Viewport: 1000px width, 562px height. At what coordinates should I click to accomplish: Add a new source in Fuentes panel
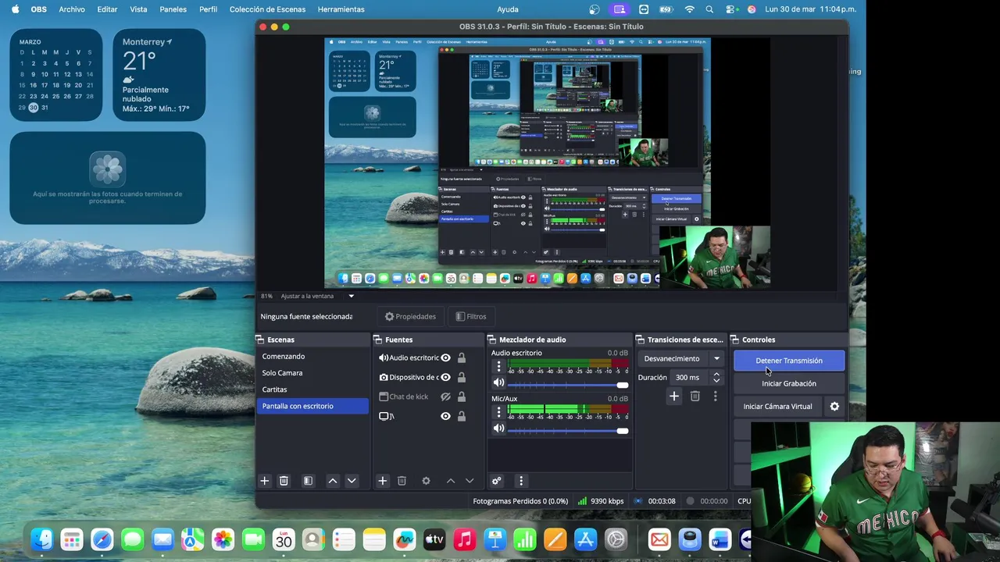pos(382,481)
